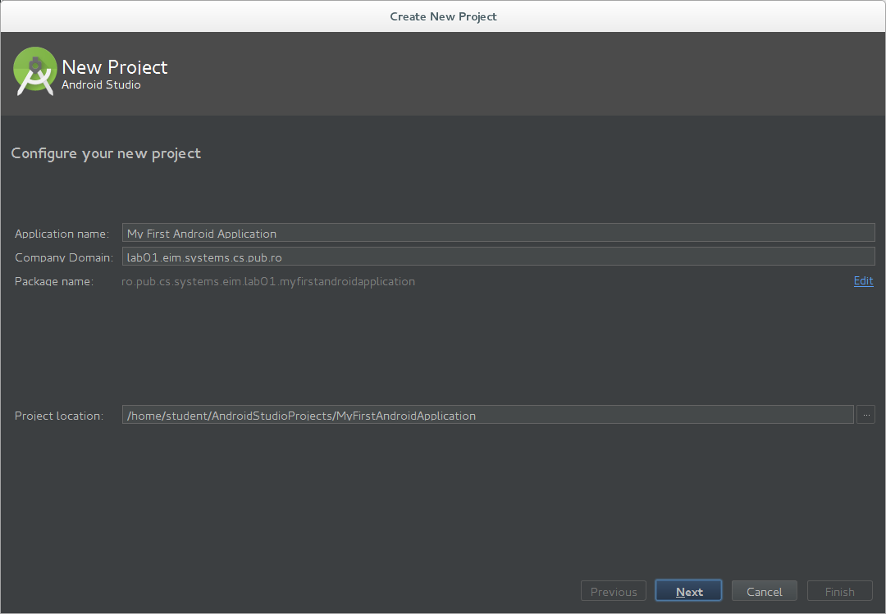886x614 pixels.
Task: Click the Cancel button
Action: (764, 591)
